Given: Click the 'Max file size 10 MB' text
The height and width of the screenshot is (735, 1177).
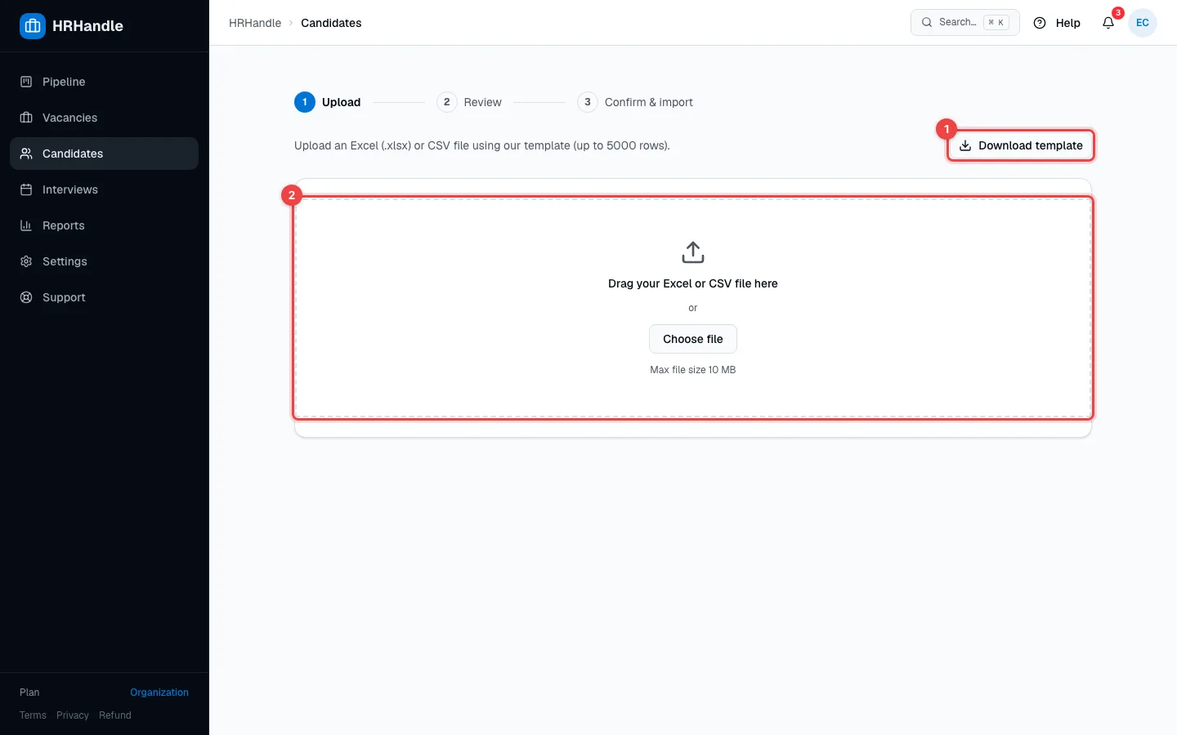Looking at the screenshot, I should [693, 370].
